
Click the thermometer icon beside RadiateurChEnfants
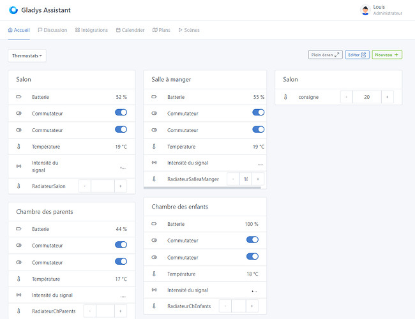pyautogui.click(x=154, y=306)
